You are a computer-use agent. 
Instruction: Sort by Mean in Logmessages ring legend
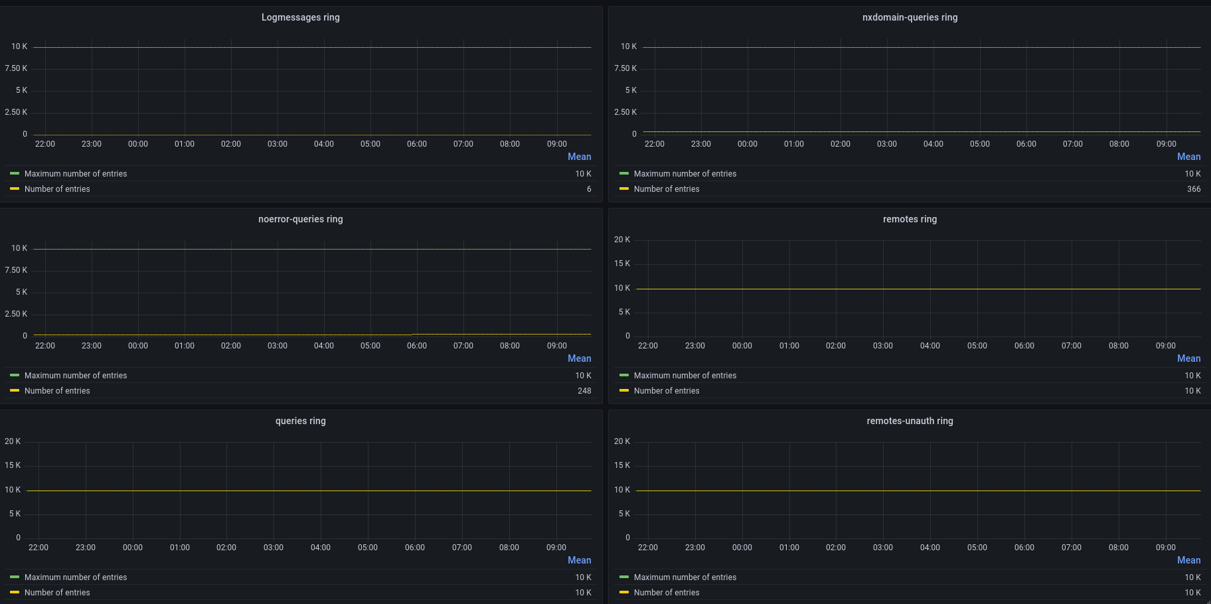pos(579,157)
